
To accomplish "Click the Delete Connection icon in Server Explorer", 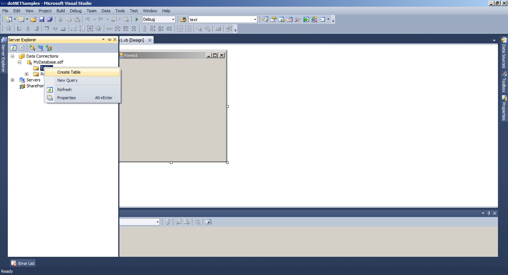I will 22,48.
